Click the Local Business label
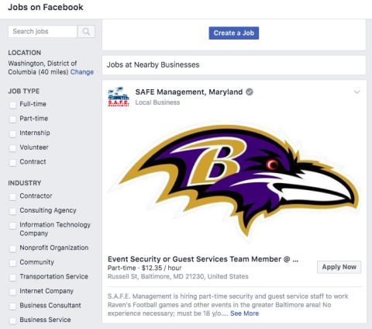372x329 pixels. (x=157, y=102)
